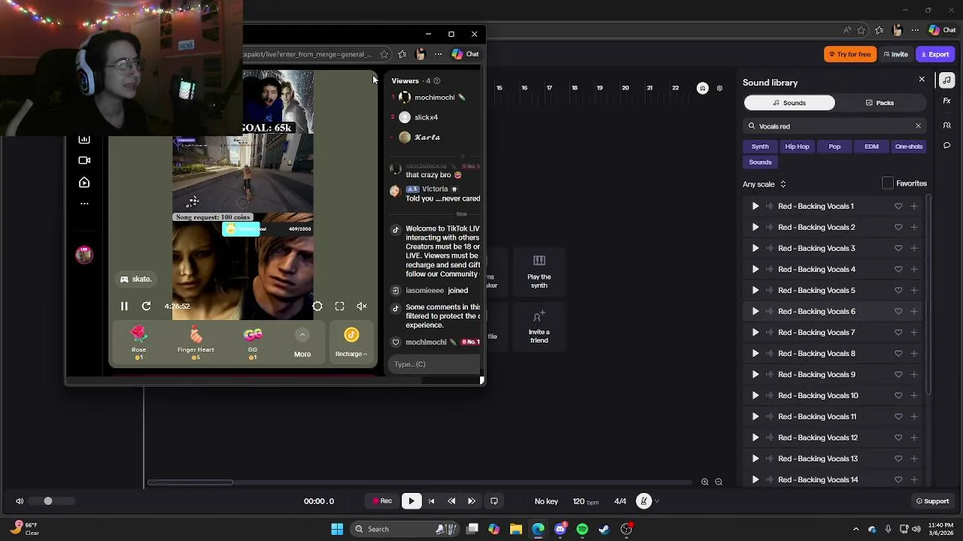Pause the TikTok live stream

point(124,306)
